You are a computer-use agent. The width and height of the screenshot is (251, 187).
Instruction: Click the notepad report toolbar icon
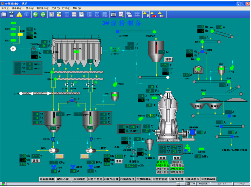(x=51, y=14)
